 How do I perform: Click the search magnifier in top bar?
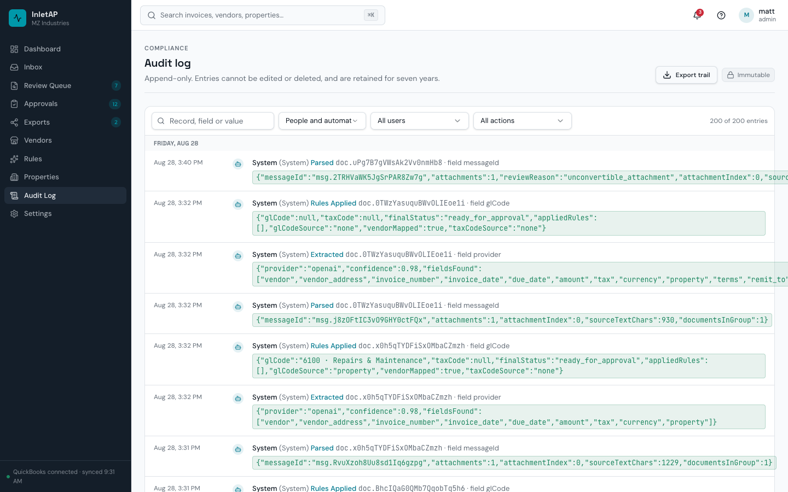152,15
